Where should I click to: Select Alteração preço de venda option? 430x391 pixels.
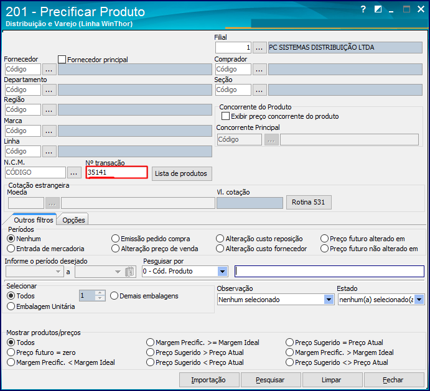tap(115, 249)
